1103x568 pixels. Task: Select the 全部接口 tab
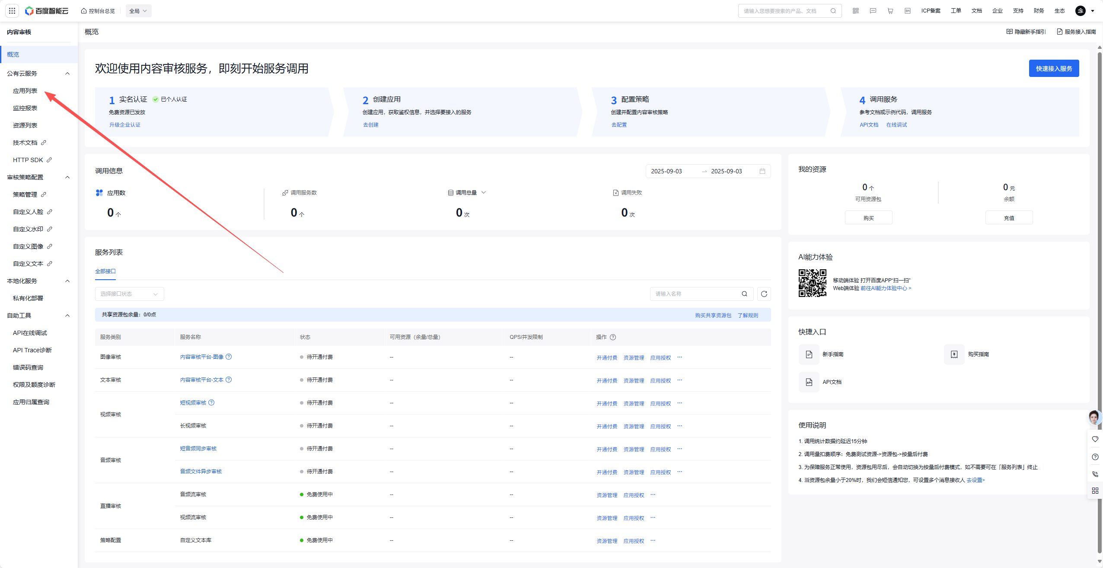click(105, 271)
